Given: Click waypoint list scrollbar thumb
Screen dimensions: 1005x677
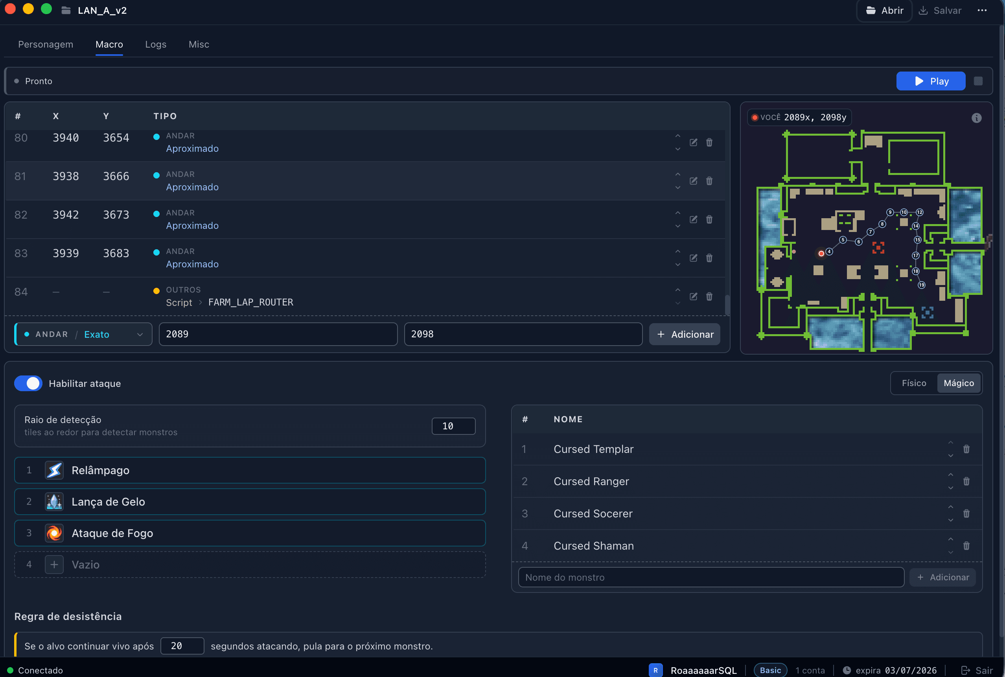Looking at the screenshot, I should click(727, 305).
